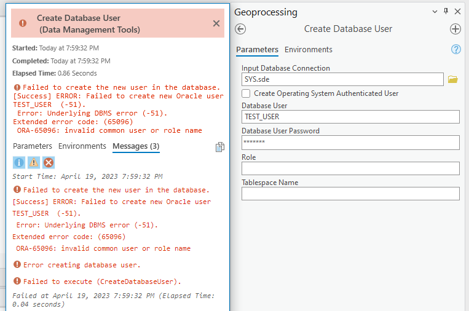Open the Messages (3) tab
The image size is (469, 311).
pos(136,146)
